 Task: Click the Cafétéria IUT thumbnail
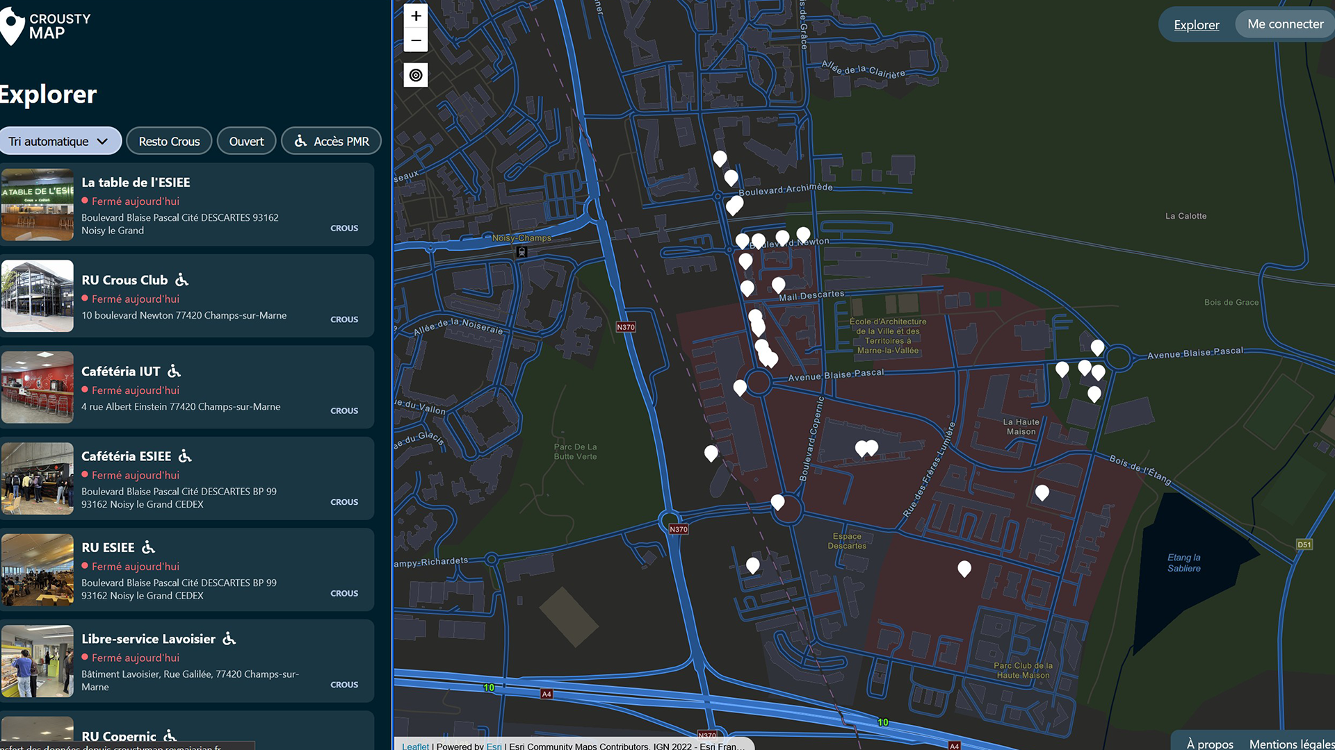[x=38, y=387]
